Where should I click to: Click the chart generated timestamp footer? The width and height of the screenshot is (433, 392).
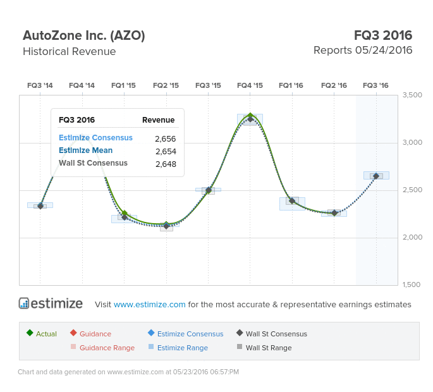[128, 372]
